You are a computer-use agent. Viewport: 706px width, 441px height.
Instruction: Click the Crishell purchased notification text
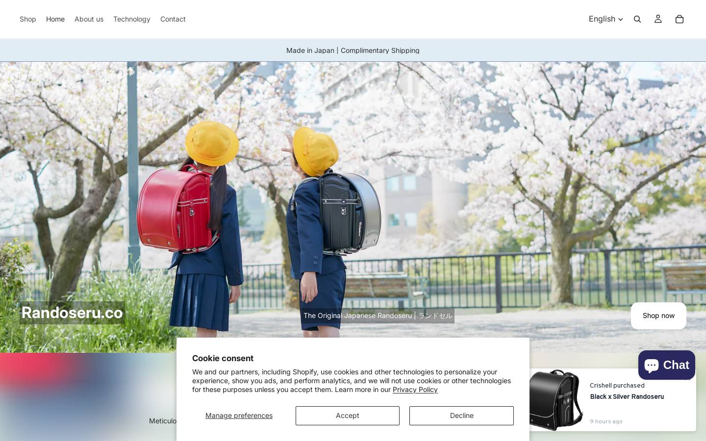617,386
